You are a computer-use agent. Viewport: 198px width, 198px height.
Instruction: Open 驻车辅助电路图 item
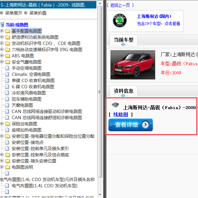(26, 99)
